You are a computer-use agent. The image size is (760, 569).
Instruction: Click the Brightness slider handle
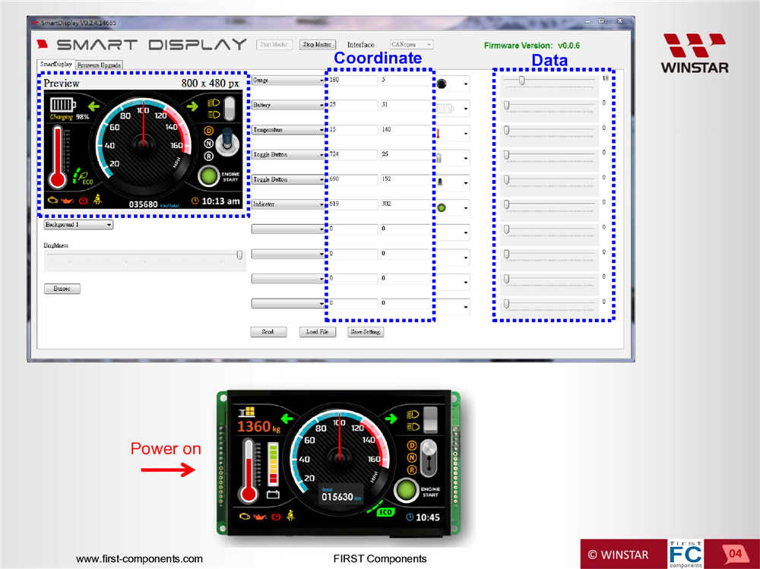click(x=239, y=255)
